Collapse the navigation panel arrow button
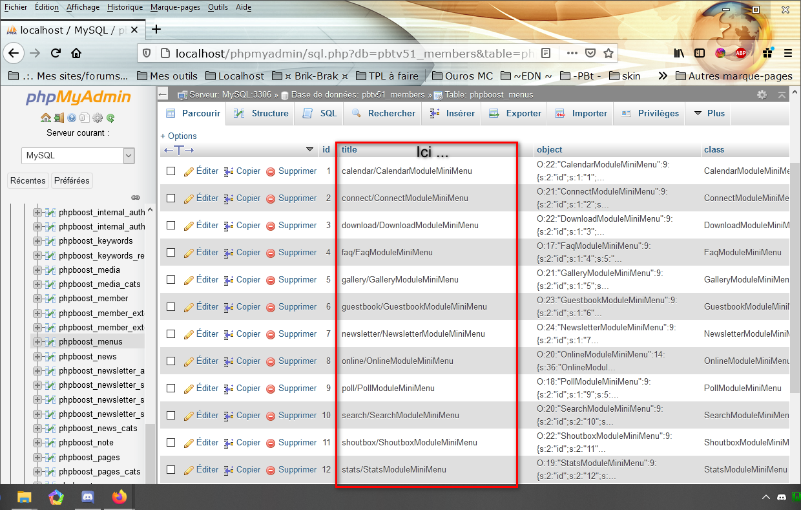This screenshot has width=801, height=510. point(163,94)
